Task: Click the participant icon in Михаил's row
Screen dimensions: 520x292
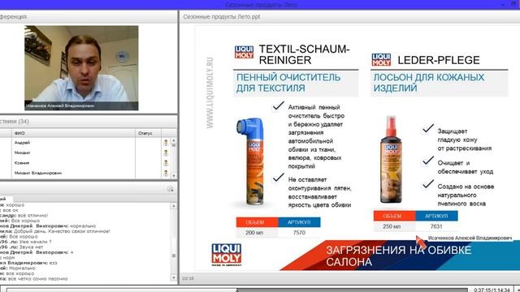Action: [166, 153]
